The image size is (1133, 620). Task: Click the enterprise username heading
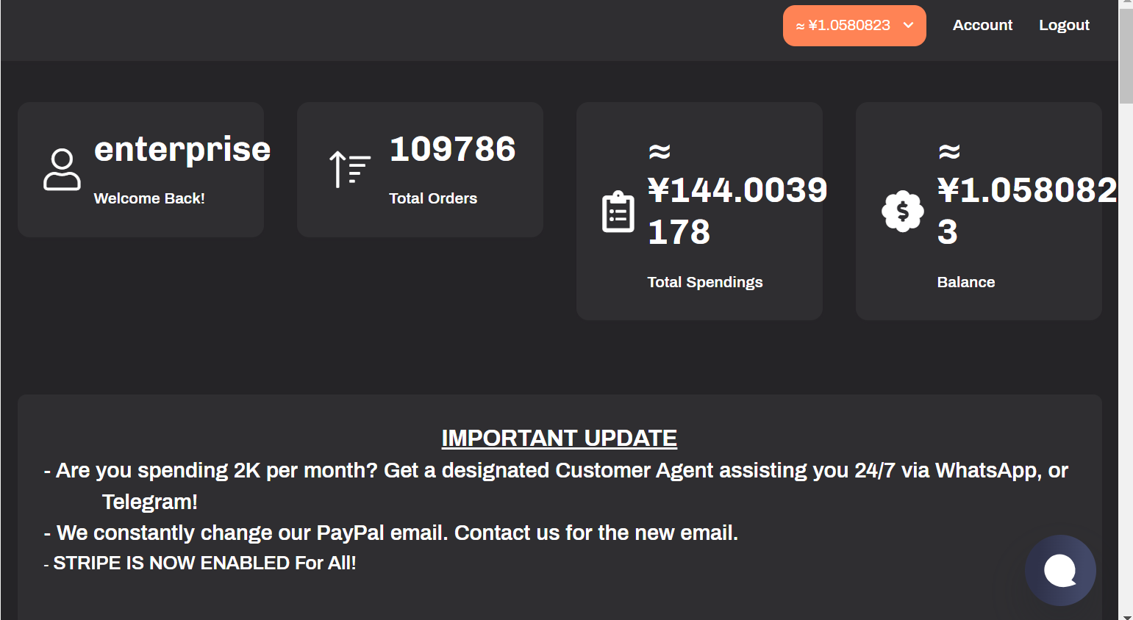[182, 149]
